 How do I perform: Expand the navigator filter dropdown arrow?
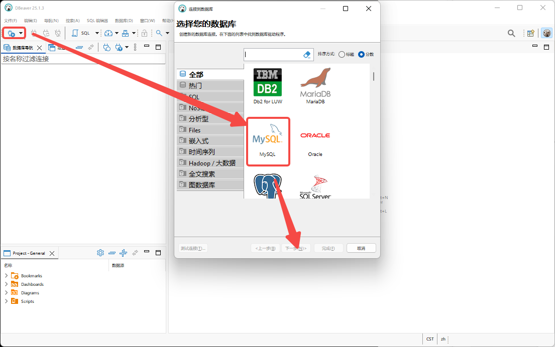(127, 47)
